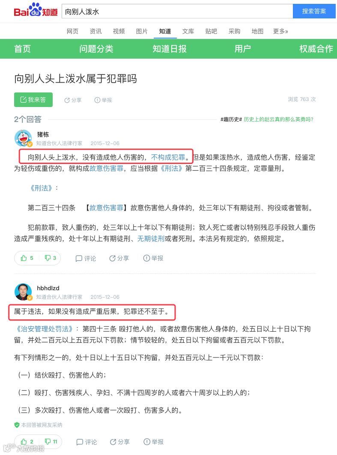Click the green 我来答 button
337x455 pixels.
tap(33, 100)
